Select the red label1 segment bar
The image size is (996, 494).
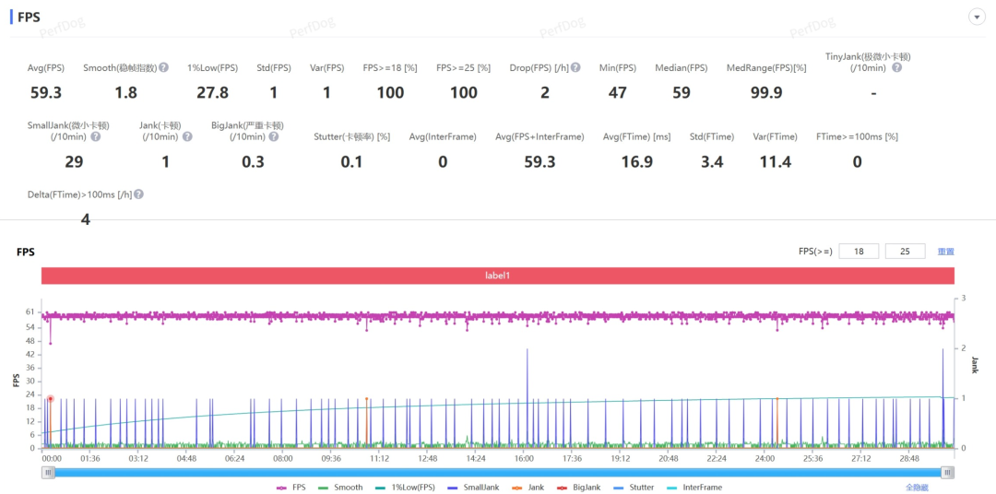pos(497,276)
